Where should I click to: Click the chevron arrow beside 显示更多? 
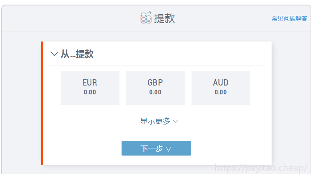point(175,121)
